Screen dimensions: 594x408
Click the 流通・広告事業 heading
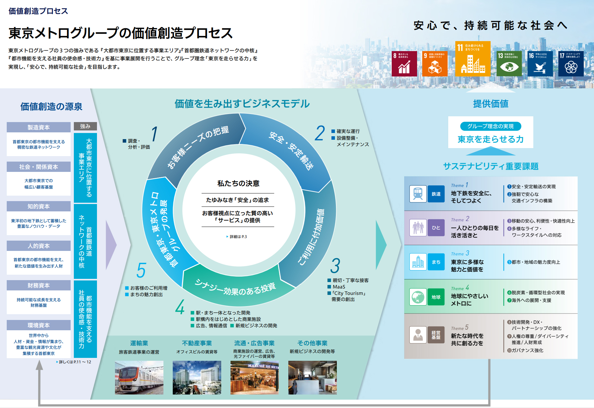click(x=254, y=343)
